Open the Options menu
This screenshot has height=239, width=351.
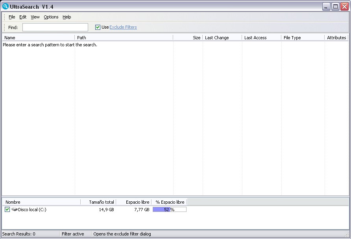pos(51,17)
